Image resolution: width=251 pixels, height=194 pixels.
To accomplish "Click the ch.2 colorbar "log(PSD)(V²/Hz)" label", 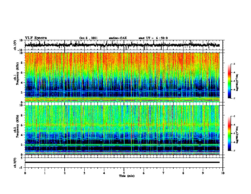I will click(237, 135).
